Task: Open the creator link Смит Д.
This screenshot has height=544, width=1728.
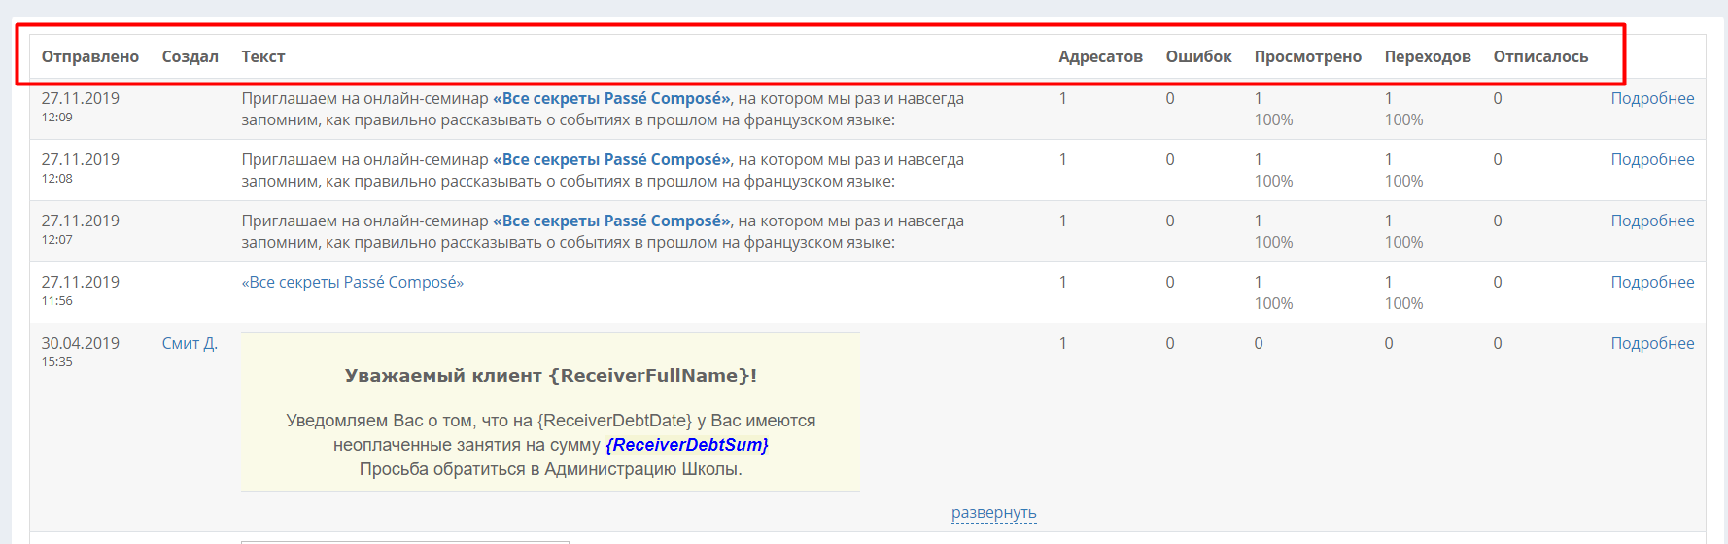Action: 190,343
